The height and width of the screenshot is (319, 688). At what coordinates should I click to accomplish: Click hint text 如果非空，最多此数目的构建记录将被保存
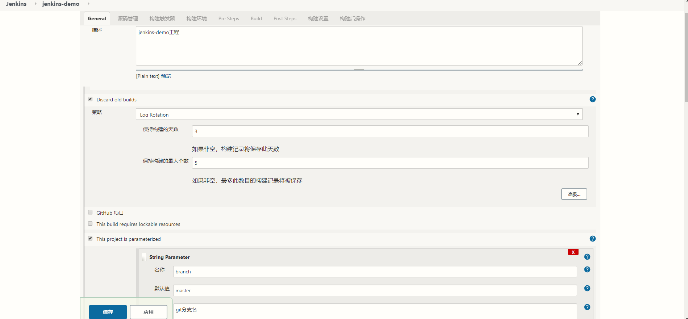click(247, 180)
